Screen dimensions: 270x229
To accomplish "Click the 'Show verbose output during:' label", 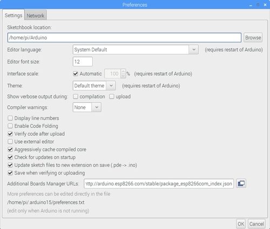I will [x=37, y=96].
